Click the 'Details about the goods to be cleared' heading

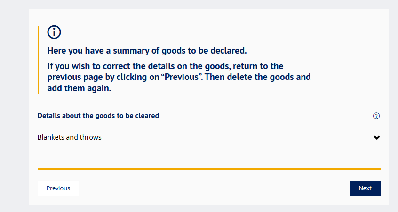pos(98,116)
